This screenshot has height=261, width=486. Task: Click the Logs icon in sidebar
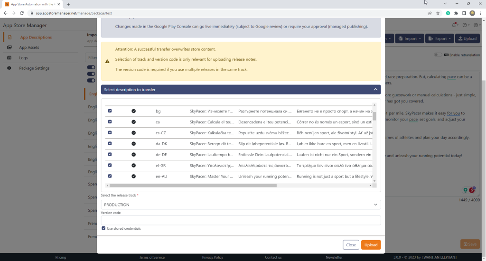9,57
